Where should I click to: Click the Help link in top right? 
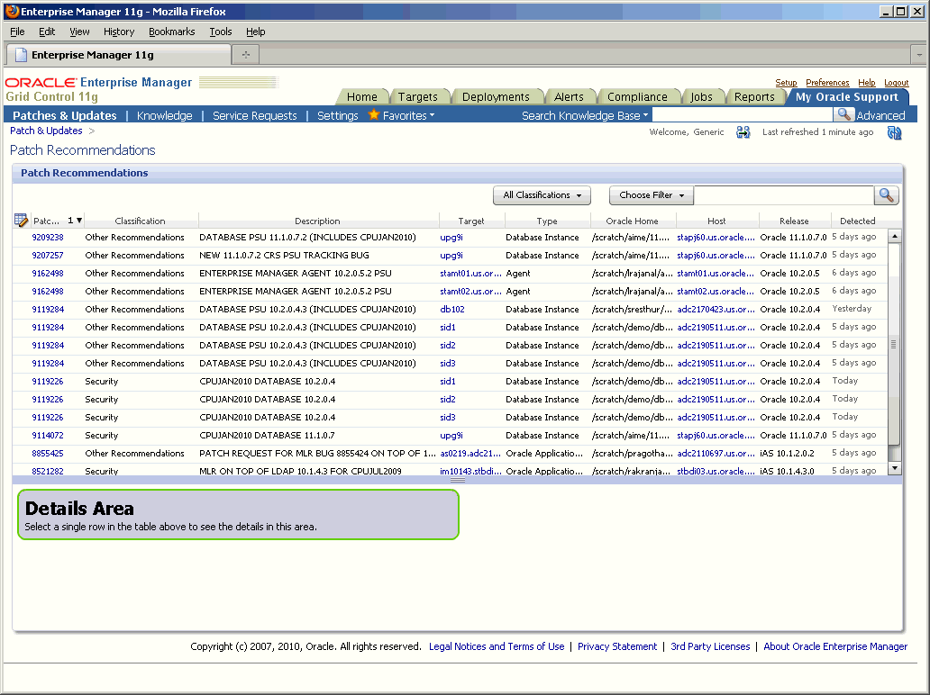[867, 83]
